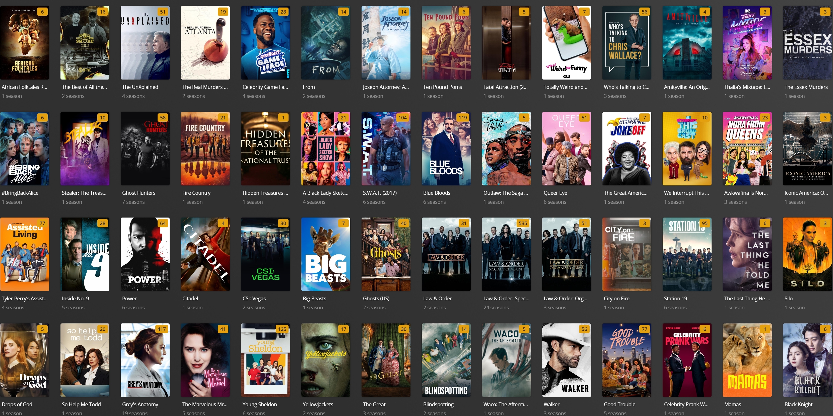Open the Fire Country poster
The width and height of the screenshot is (833, 416).
point(205,149)
